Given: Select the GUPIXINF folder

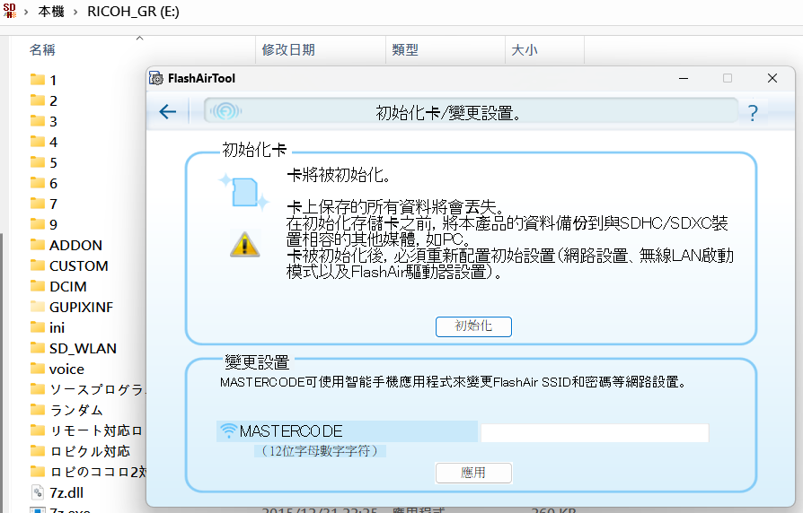Looking at the screenshot, I should pyautogui.click(x=71, y=307).
